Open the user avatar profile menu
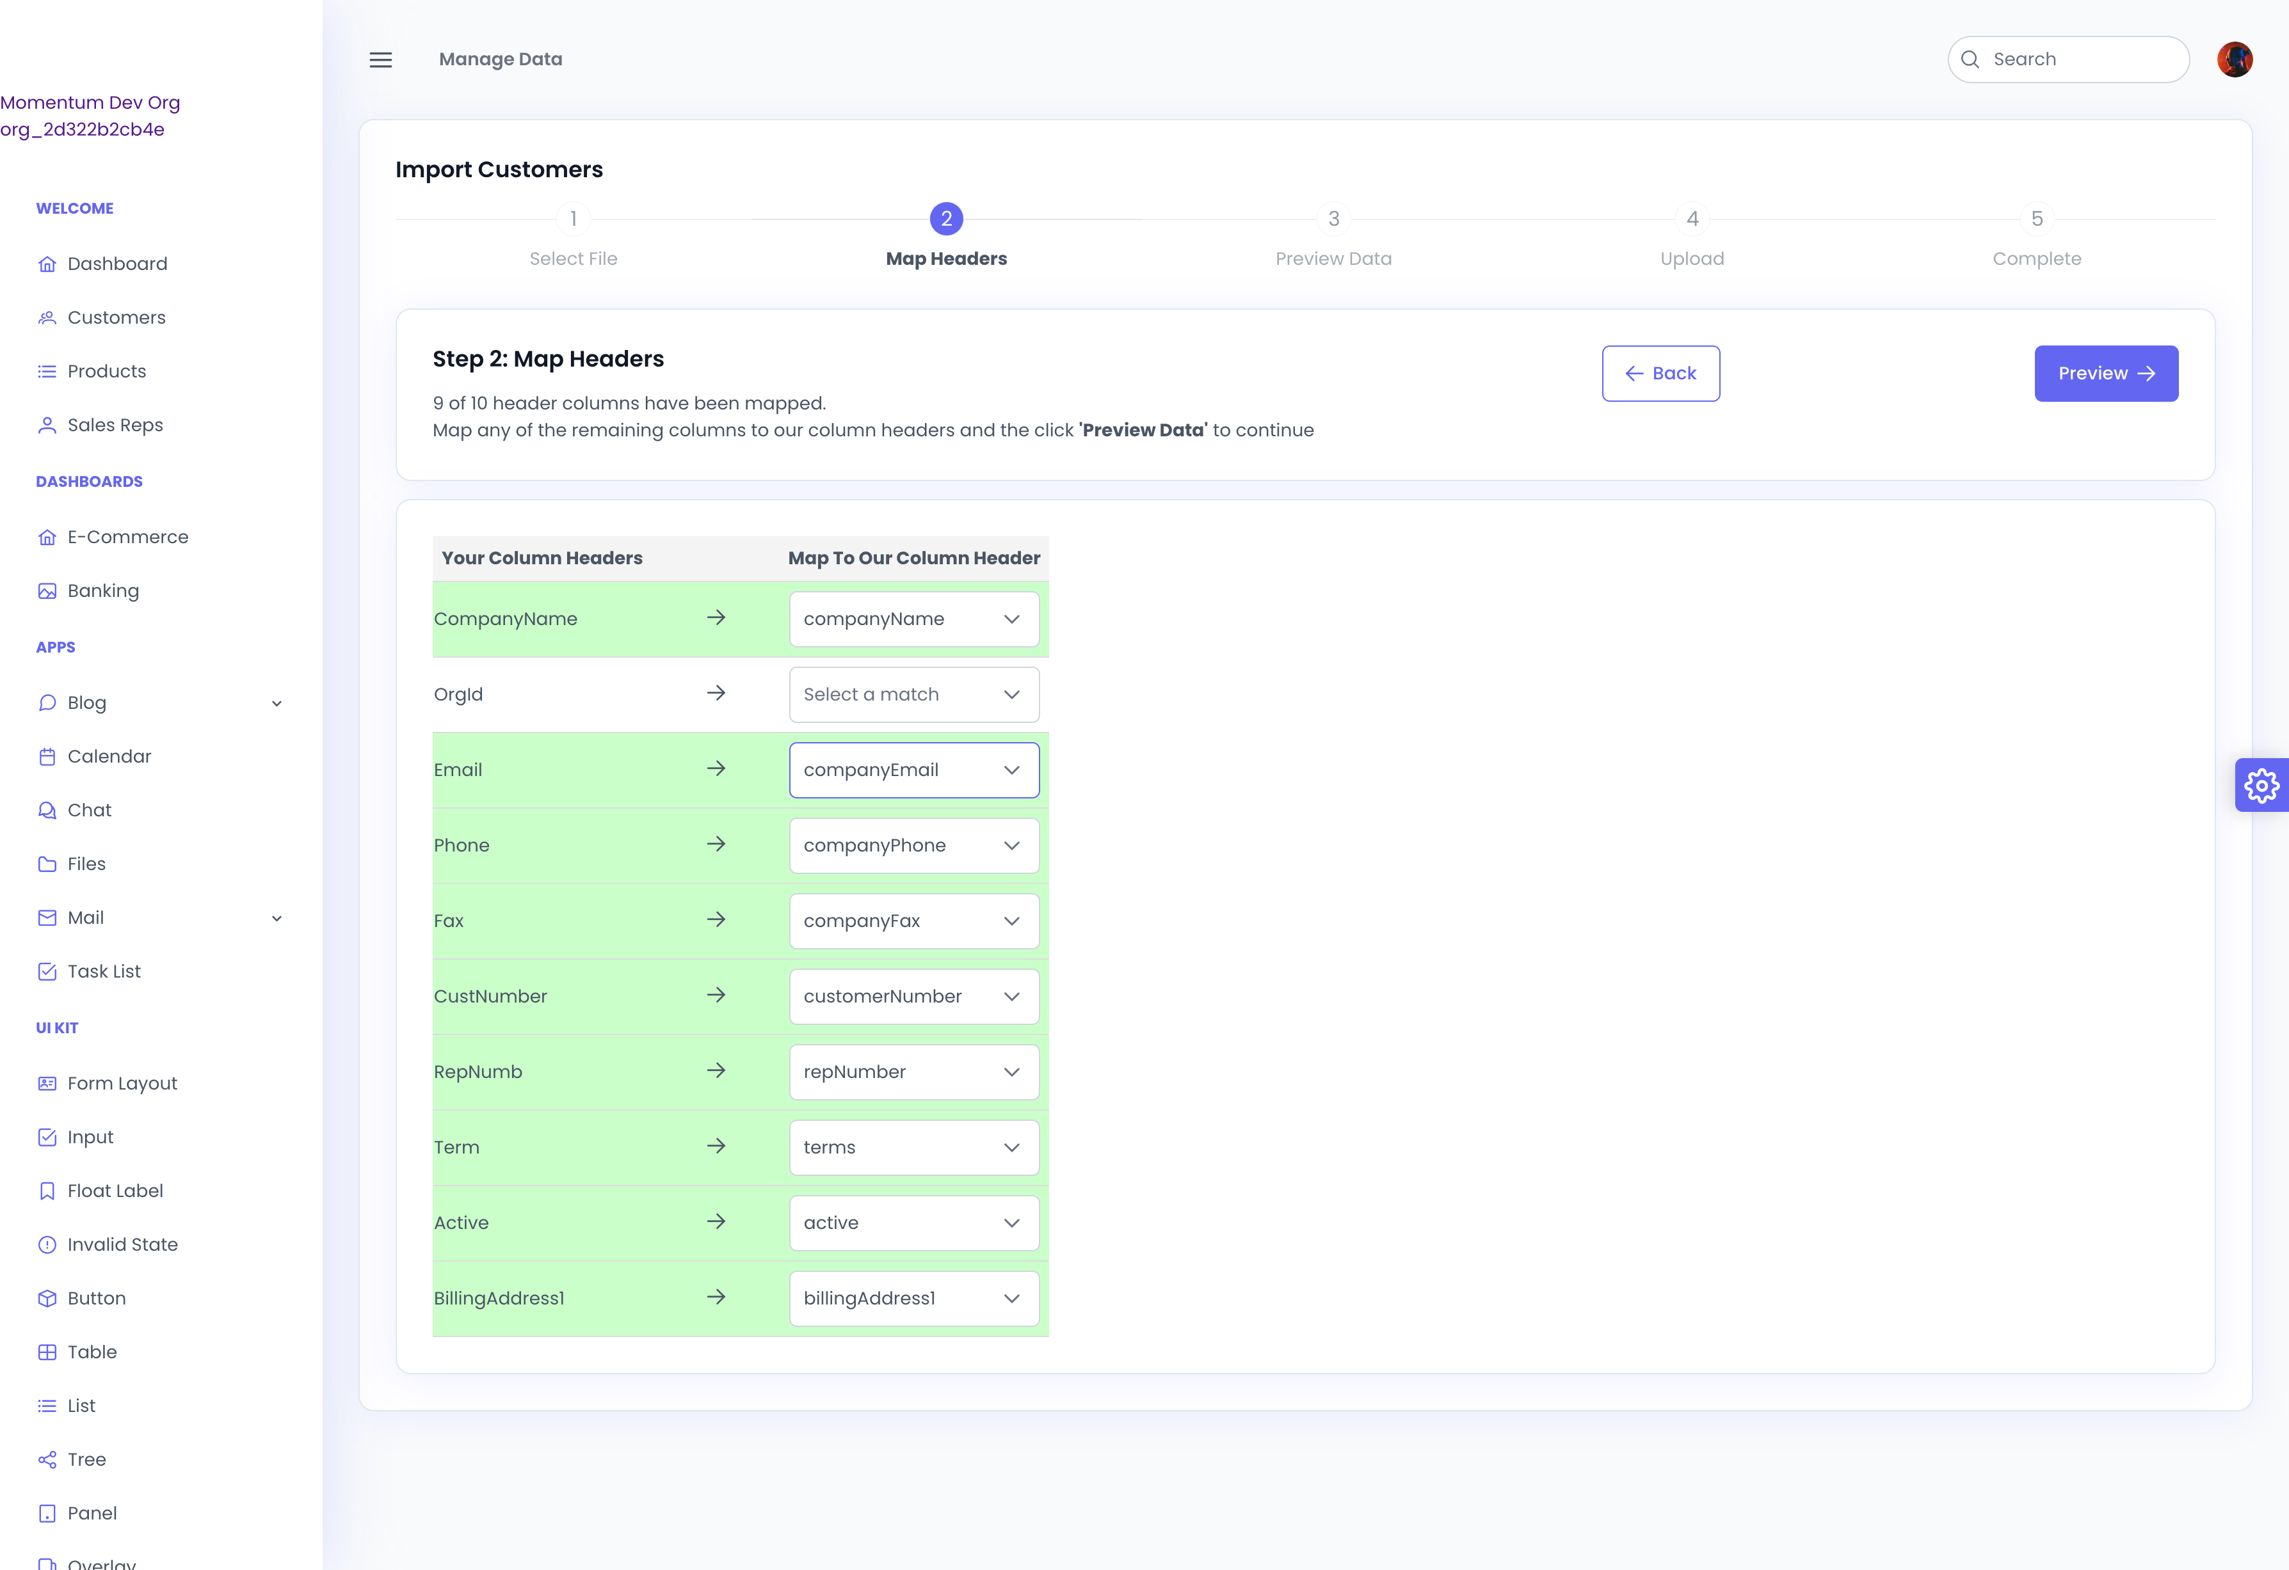Viewport: 2289px width, 1570px height. point(2234,59)
